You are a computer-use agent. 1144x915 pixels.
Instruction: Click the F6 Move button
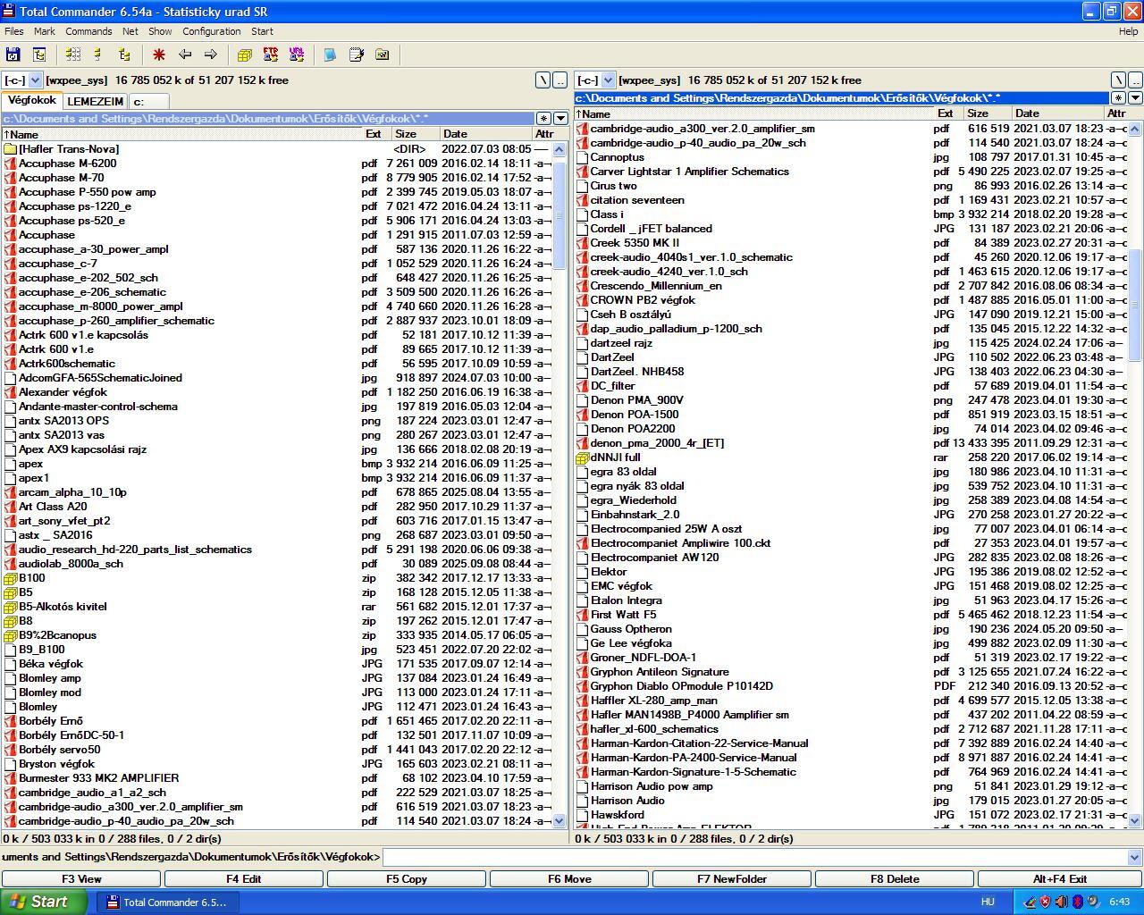[x=569, y=878]
